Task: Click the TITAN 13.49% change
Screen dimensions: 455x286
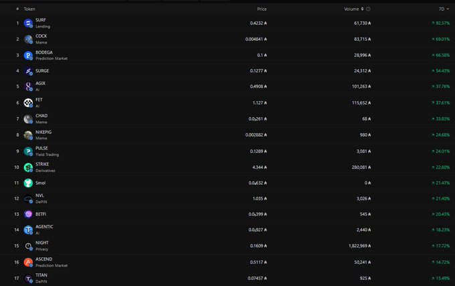Action: coord(440,278)
